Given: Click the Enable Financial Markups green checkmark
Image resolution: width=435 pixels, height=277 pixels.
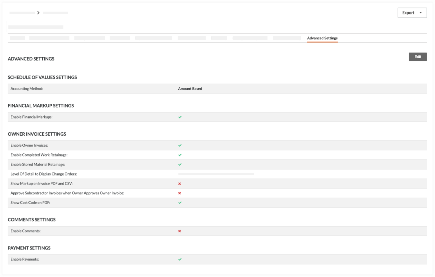Looking at the screenshot, I should point(180,117).
